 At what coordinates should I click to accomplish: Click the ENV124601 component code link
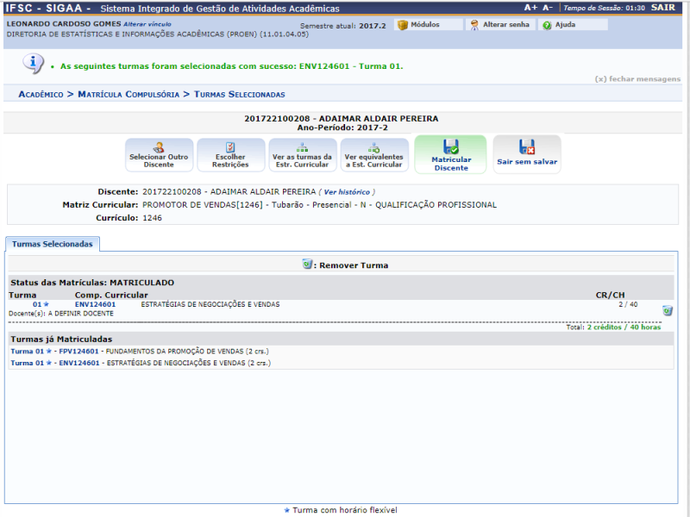click(95, 304)
